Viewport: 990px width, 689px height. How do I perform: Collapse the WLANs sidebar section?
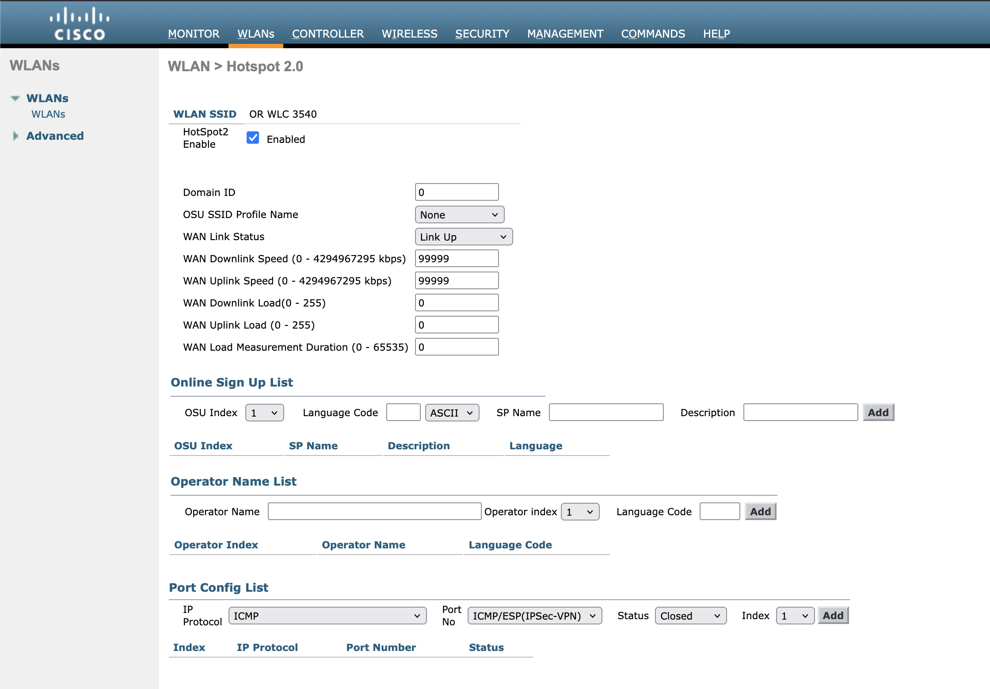tap(15, 98)
